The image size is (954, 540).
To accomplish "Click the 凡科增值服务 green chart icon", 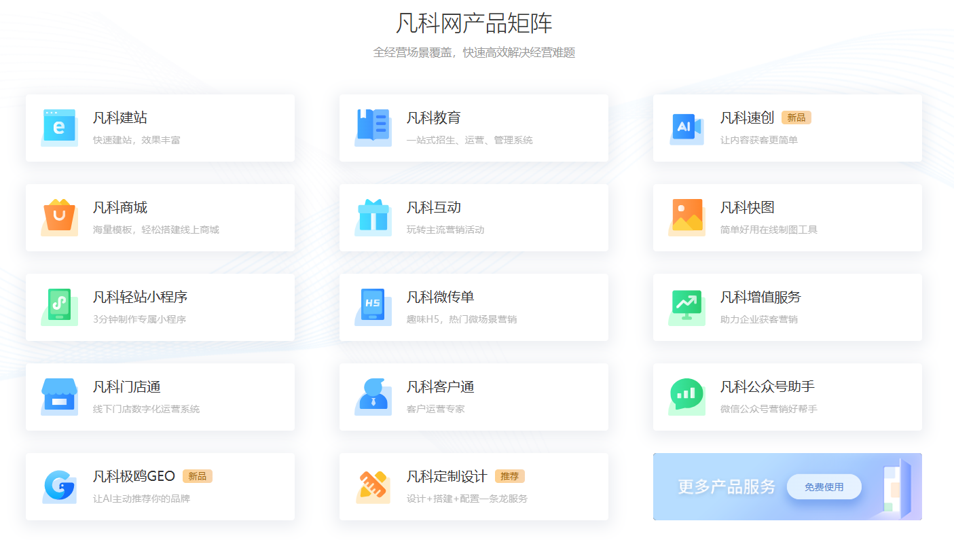I will [686, 306].
